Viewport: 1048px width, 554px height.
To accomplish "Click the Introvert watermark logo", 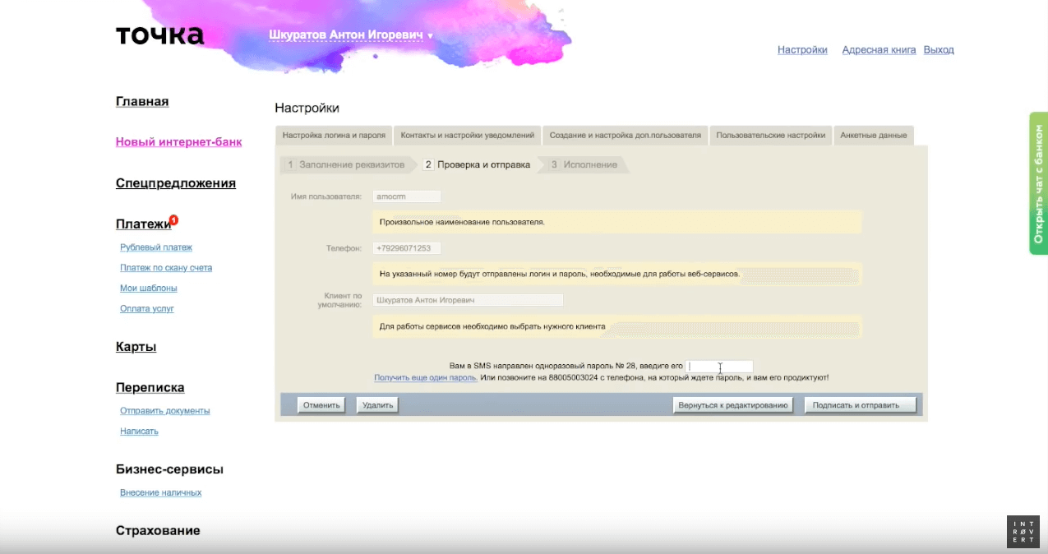I will pos(1023,532).
